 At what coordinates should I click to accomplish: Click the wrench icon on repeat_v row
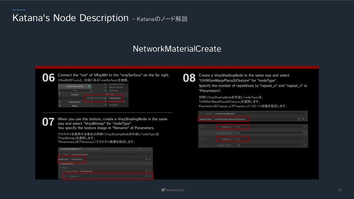[x=305, y=139]
